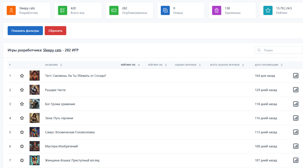This screenshot has width=303, height=168.
Task: Open statistics chart for Рыцари Чести
Action: coord(296,90)
